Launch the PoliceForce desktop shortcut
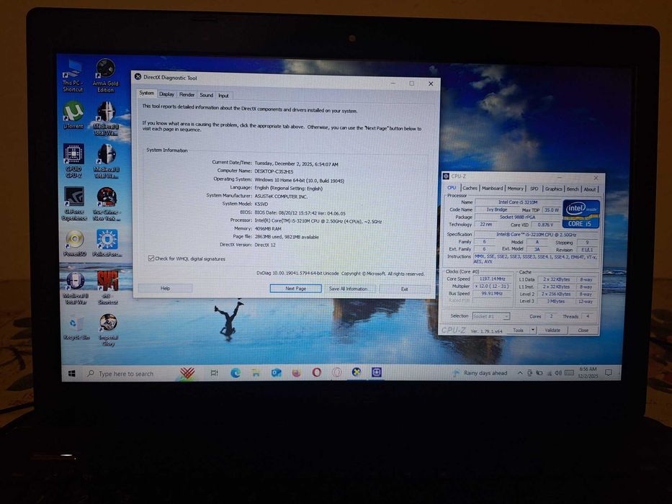672x504 pixels. (x=107, y=243)
